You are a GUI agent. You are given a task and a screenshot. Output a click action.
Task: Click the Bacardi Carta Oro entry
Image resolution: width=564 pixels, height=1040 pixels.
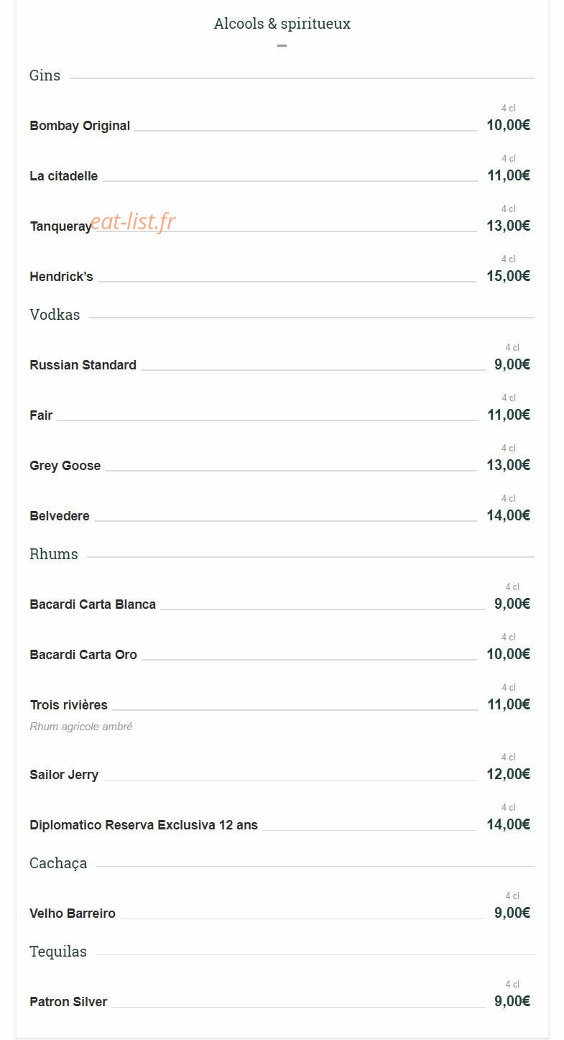(83, 655)
